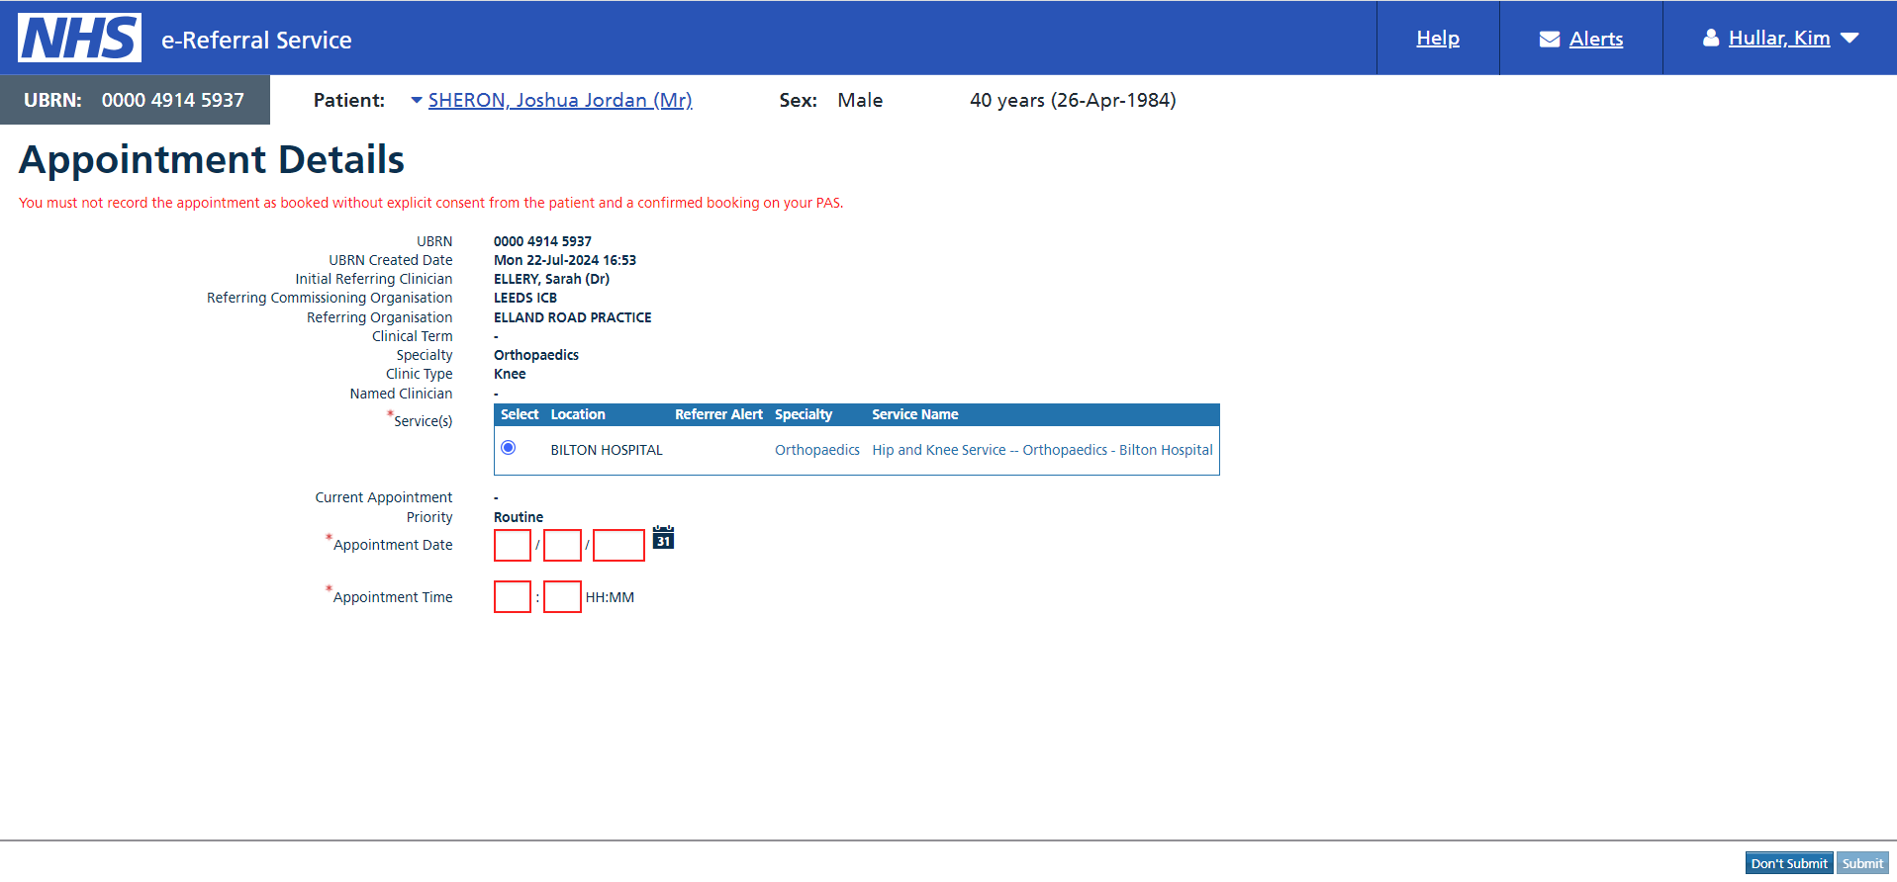Click the appointment time hour field

(x=513, y=597)
